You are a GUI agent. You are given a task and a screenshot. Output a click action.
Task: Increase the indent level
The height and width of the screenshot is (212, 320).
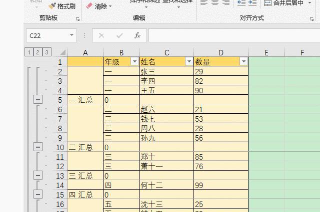[252, 2]
